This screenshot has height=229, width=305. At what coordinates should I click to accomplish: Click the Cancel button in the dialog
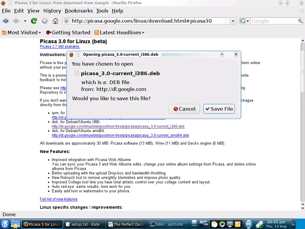(184, 109)
